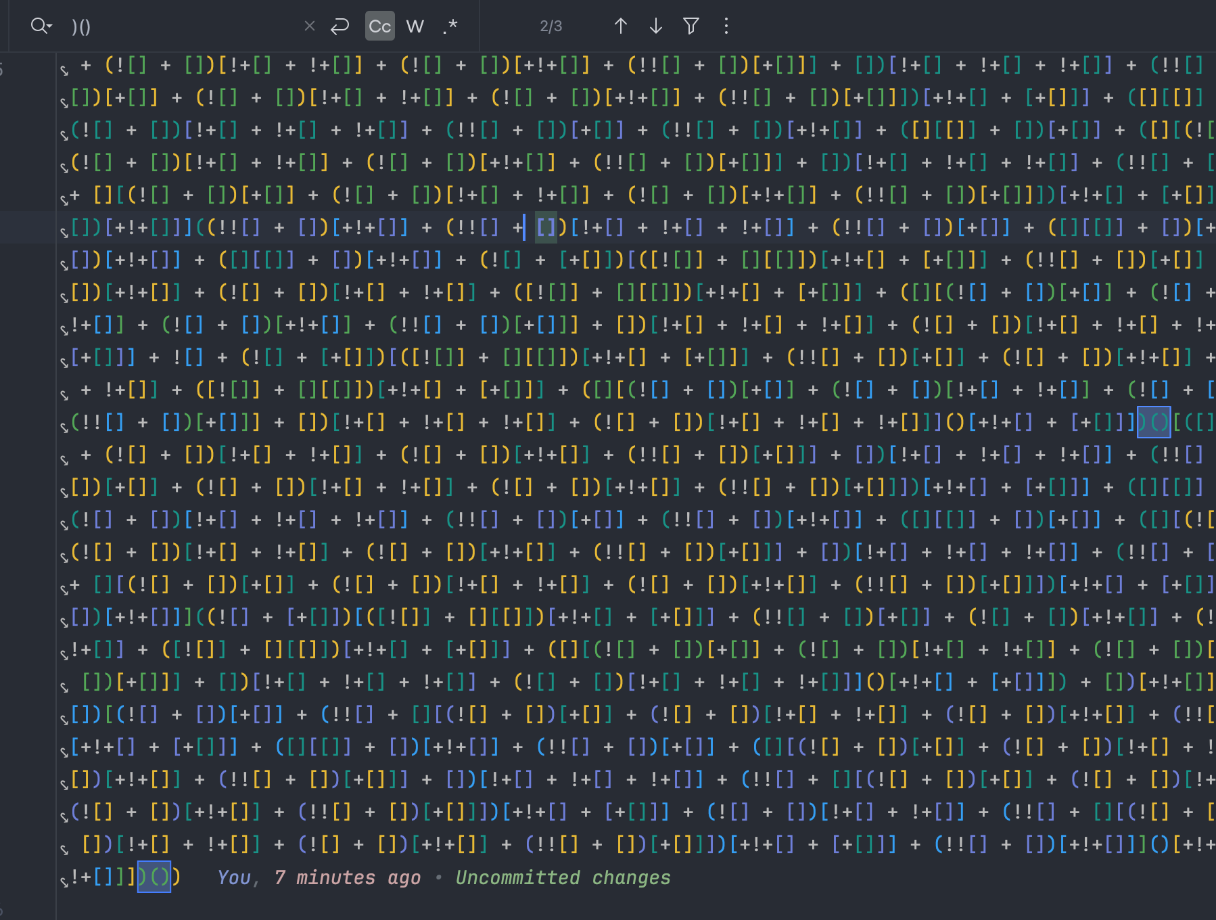Jump to the previous occurrence with the up arrow
Image resolution: width=1216 pixels, height=920 pixels.
coord(621,26)
